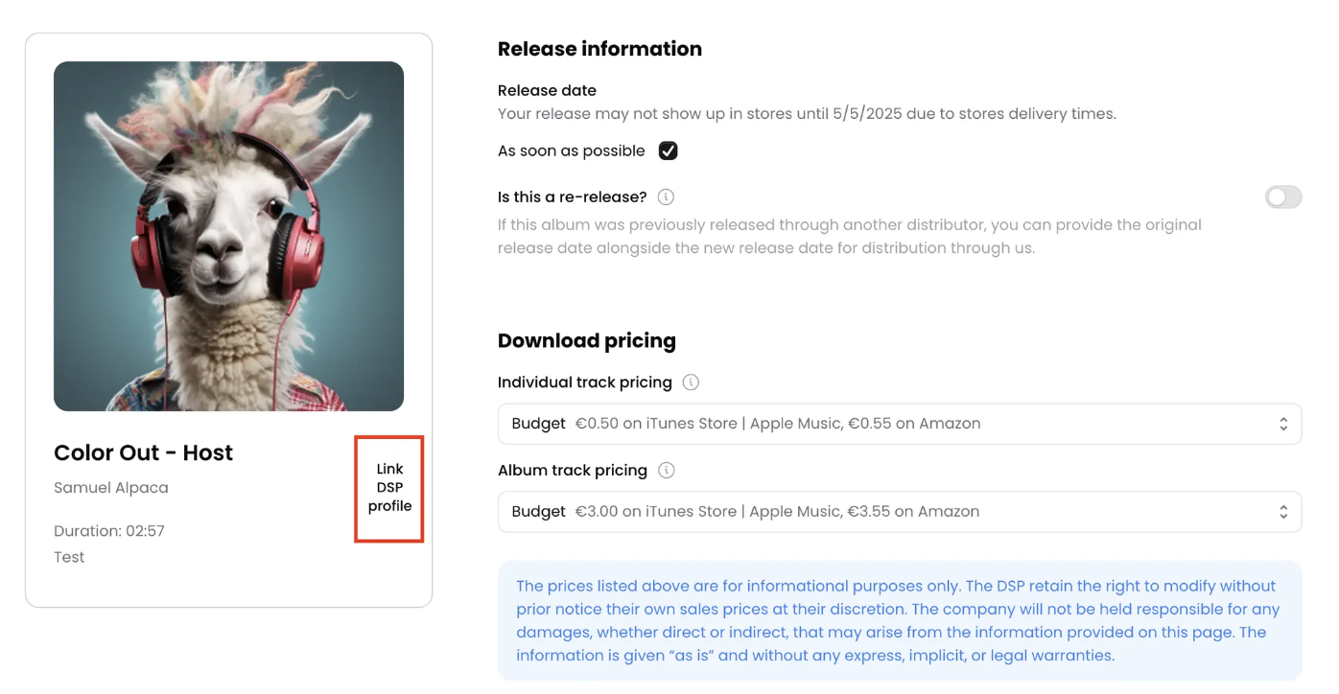Click up-down arrows on Album track pricing
Screen dimensions: 1339x694
pos(1283,512)
